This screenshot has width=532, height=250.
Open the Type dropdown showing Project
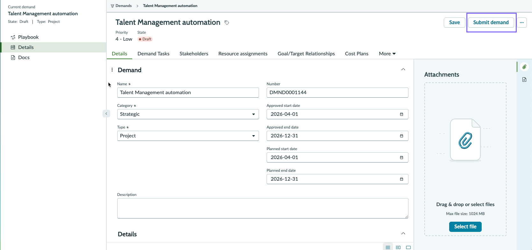click(x=188, y=136)
